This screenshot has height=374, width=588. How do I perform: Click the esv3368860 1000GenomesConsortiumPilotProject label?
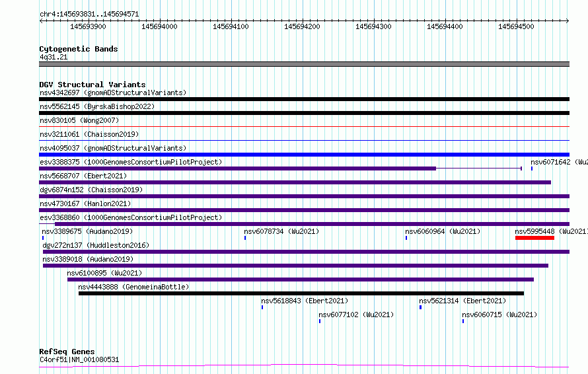point(131,217)
